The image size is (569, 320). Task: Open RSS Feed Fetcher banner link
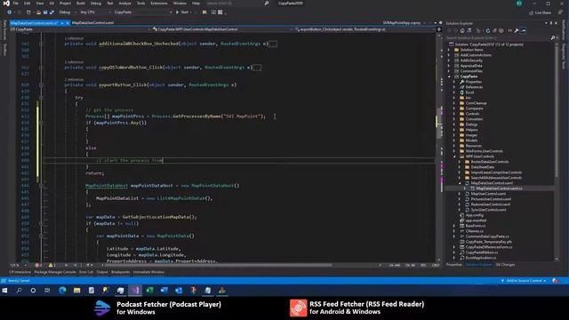(x=357, y=308)
